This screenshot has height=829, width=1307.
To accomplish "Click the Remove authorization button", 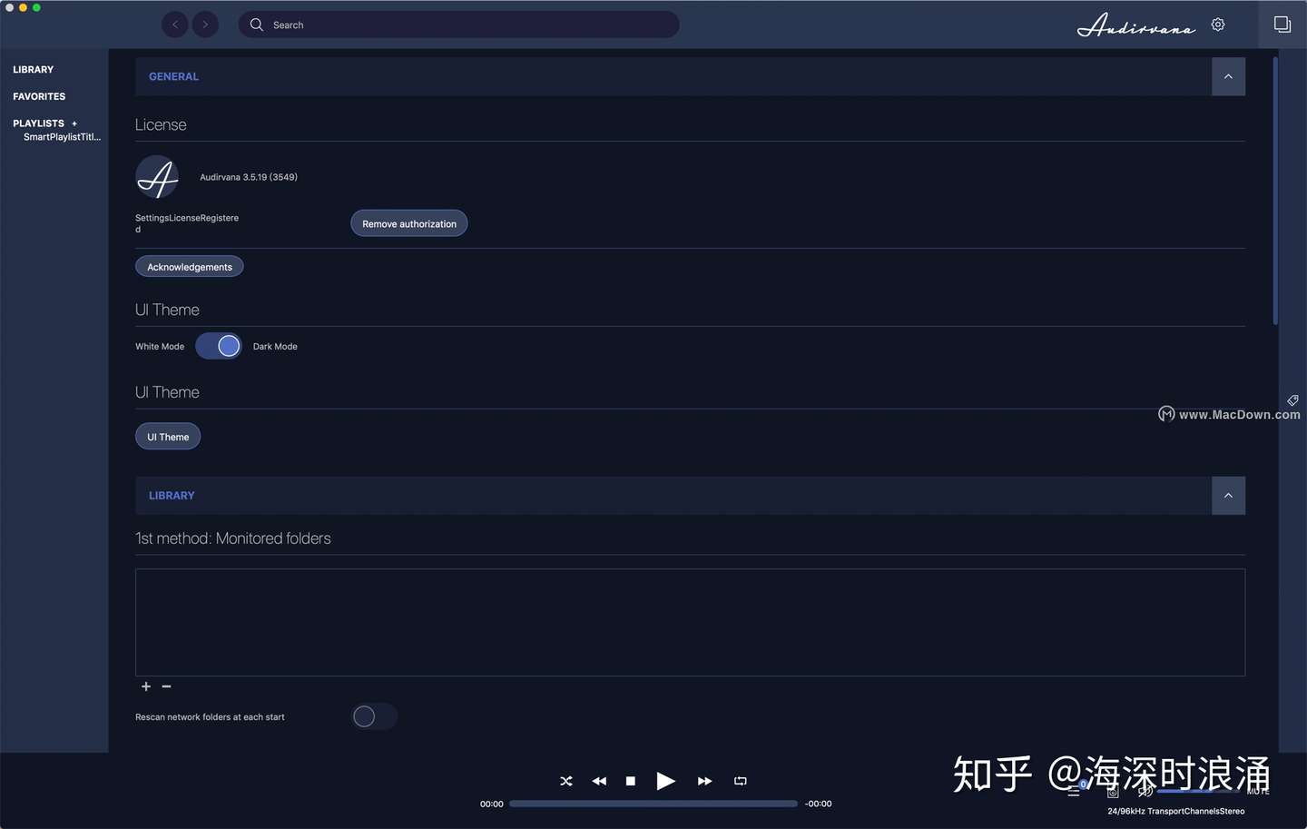I will pyautogui.click(x=409, y=223).
